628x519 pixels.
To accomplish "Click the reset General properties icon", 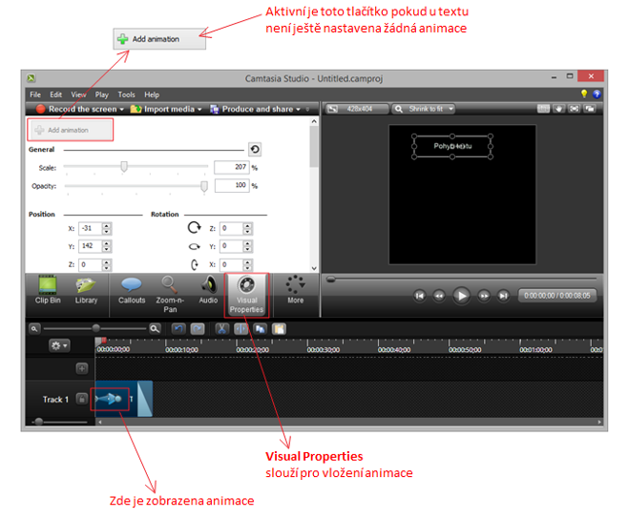I will tap(255, 150).
